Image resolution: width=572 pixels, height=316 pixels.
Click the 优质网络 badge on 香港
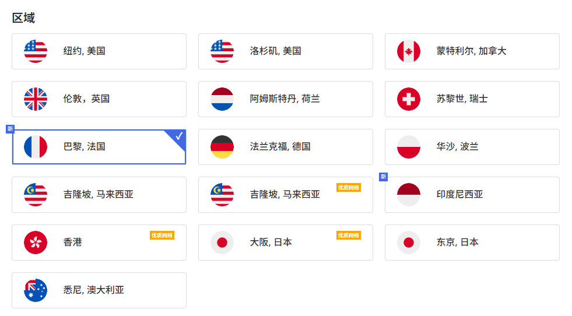tap(162, 235)
